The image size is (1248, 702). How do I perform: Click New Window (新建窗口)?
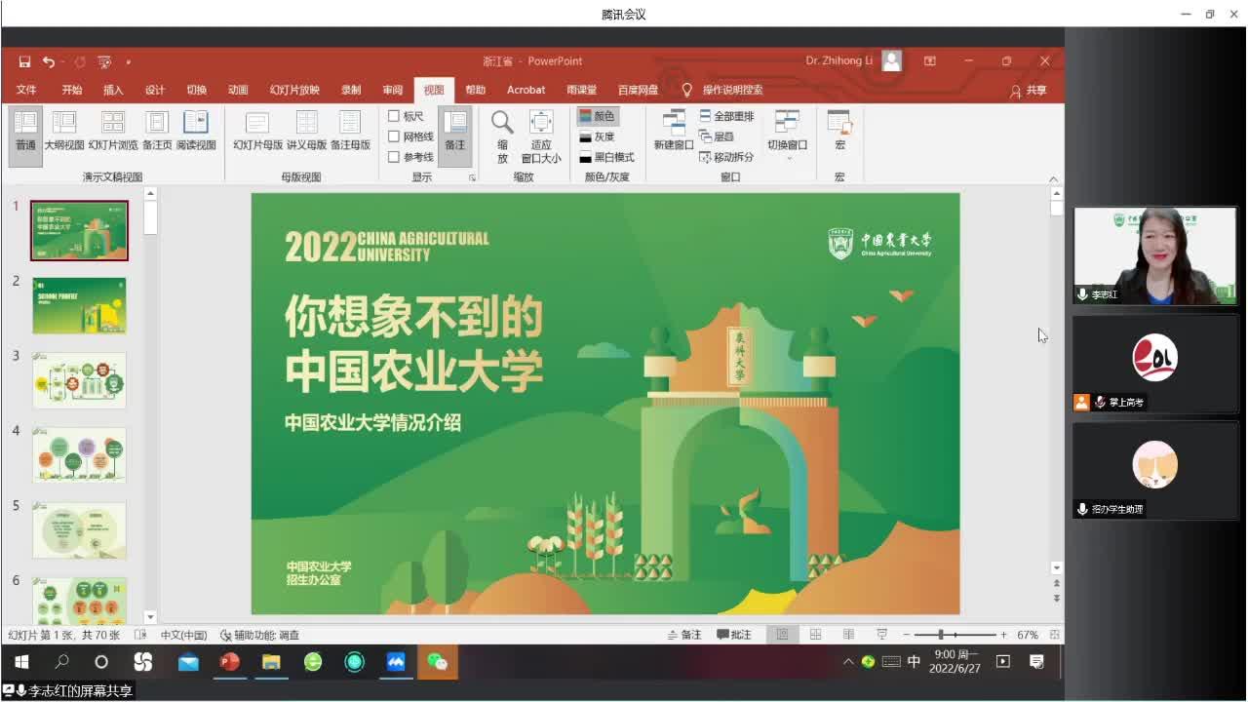coord(674,132)
